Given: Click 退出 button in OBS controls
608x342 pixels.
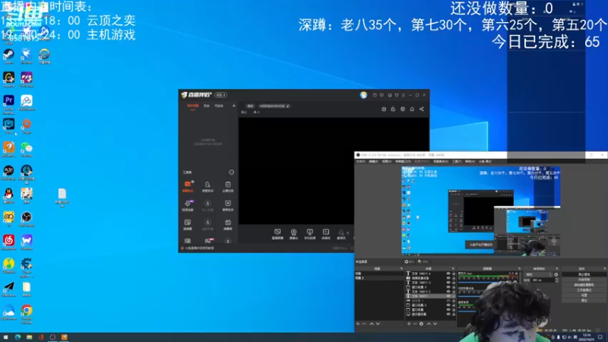Looking at the screenshot, I should (584, 300).
